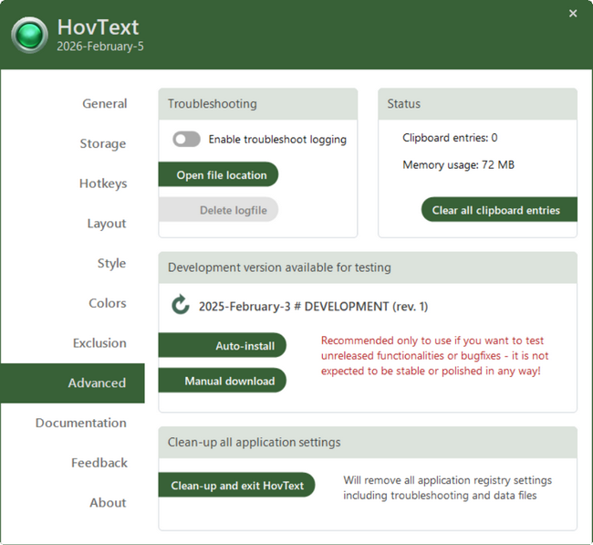The height and width of the screenshot is (545, 593).
Task: Open the General settings tab
Action: coord(104,104)
